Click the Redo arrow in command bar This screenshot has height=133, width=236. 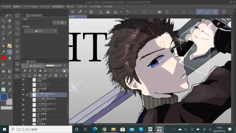coord(135,12)
